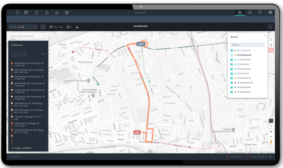This screenshot has height=168, width=283.
Task: Click the paint bucket color fill icon
Action: click(77, 27)
